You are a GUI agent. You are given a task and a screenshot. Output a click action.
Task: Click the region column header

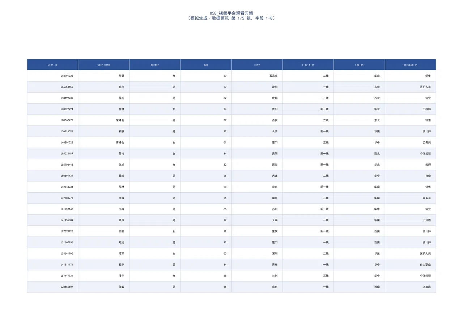coord(359,65)
